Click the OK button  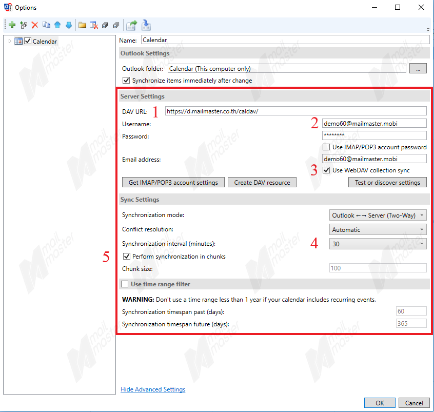[x=380, y=403]
